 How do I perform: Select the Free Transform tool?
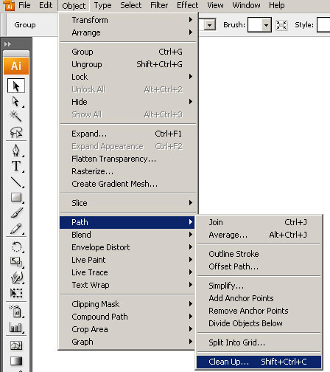click(16, 293)
